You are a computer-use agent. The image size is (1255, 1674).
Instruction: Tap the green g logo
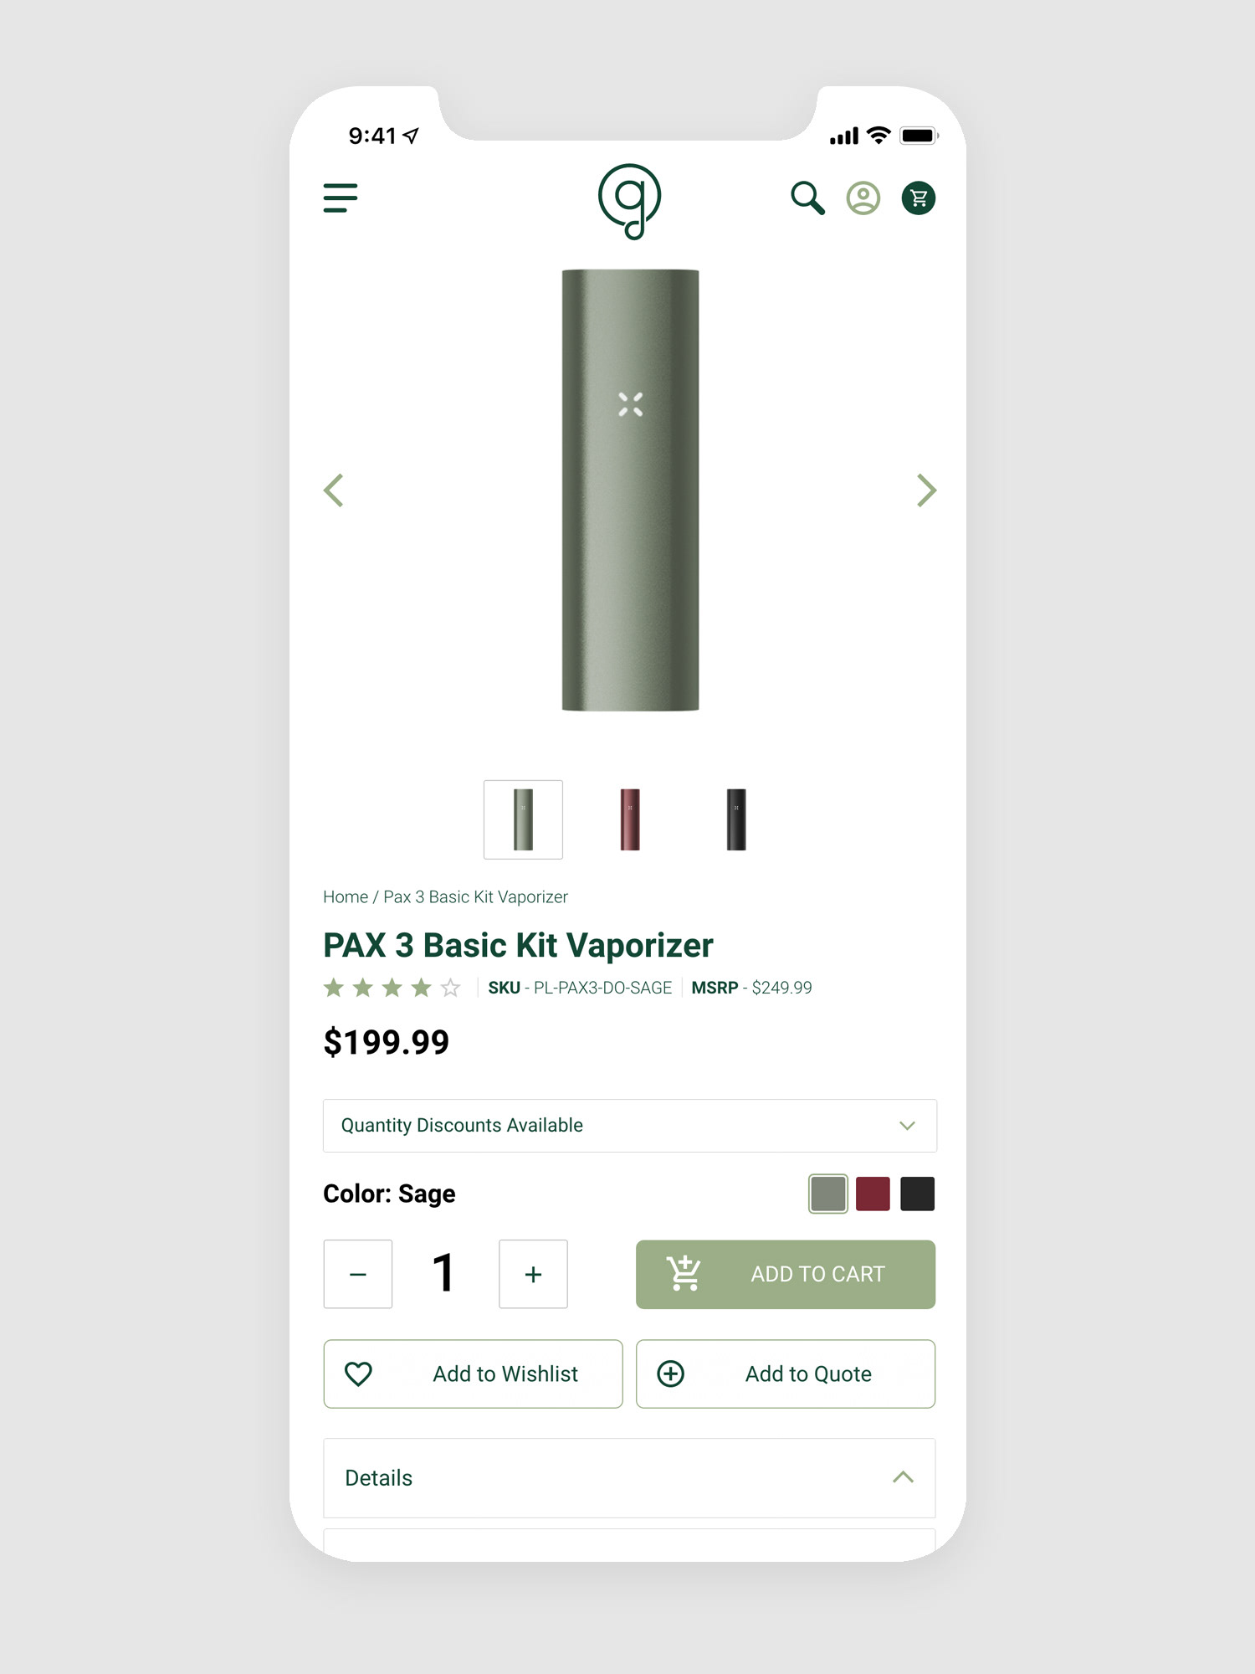click(630, 201)
